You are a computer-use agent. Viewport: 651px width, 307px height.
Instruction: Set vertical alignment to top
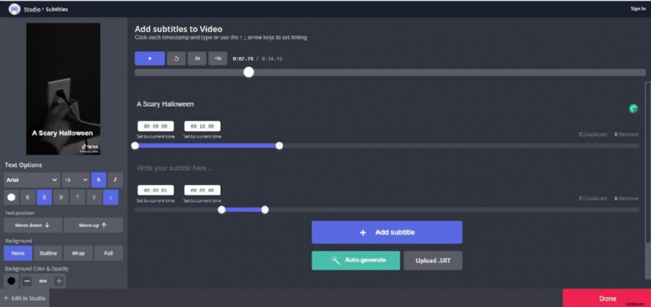pos(77,197)
